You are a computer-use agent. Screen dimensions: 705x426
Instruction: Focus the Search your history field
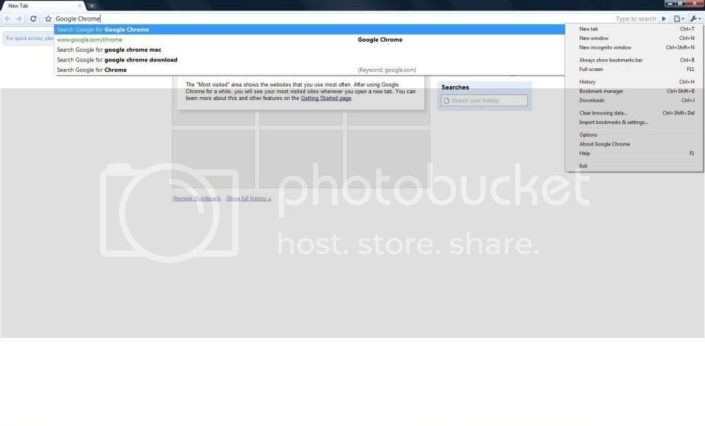point(485,101)
